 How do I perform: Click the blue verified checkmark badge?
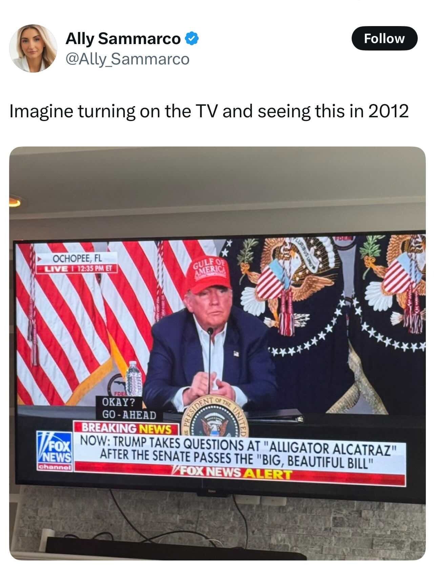coord(191,39)
